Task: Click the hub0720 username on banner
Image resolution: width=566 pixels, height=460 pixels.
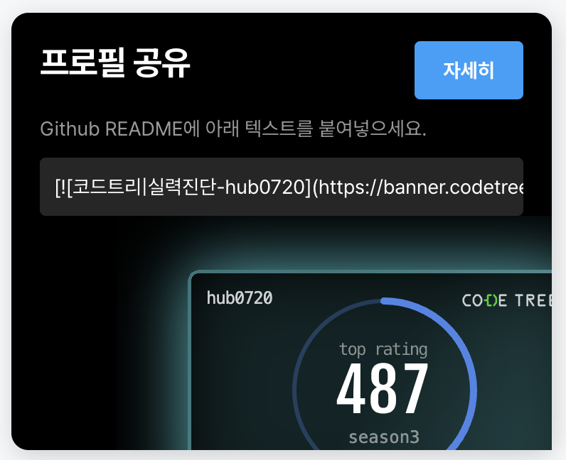Action: (x=240, y=298)
